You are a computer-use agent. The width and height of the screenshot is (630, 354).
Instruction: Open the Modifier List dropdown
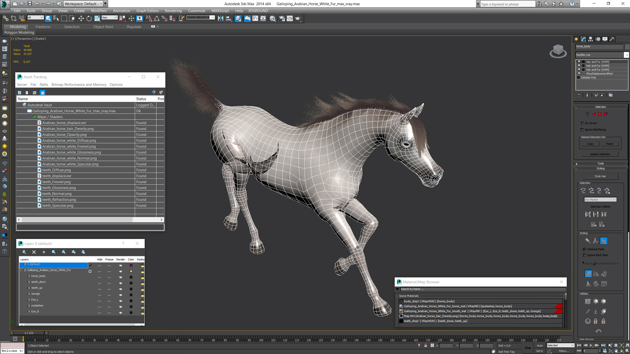click(626, 55)
